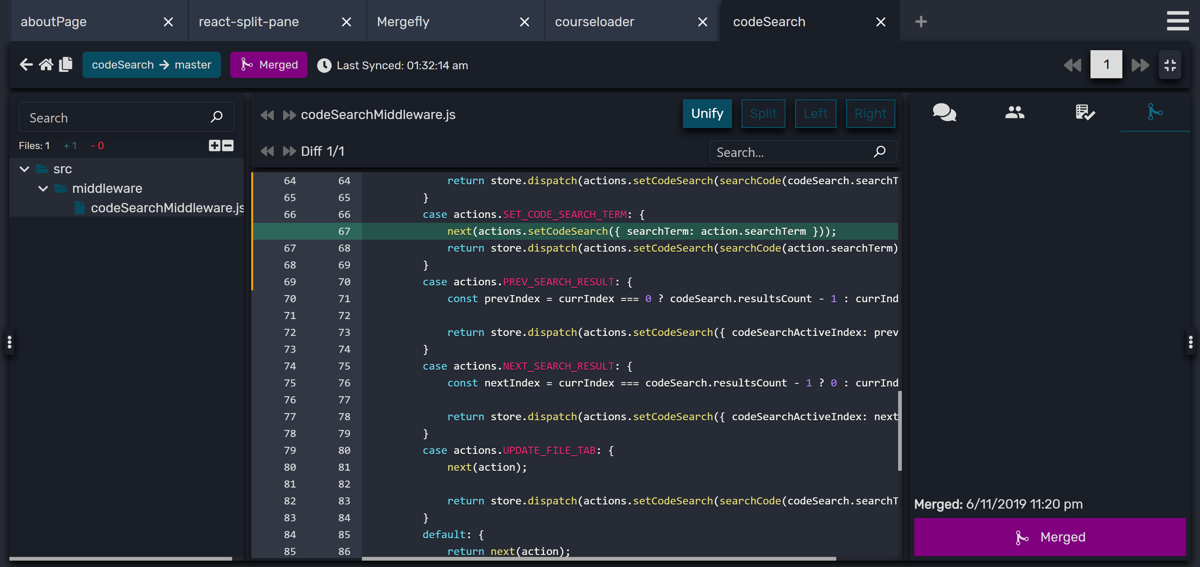The width and height of the screenshot is (1200, 567).
Task: Jump to next file using forward icon
Action: click(289, 115)
